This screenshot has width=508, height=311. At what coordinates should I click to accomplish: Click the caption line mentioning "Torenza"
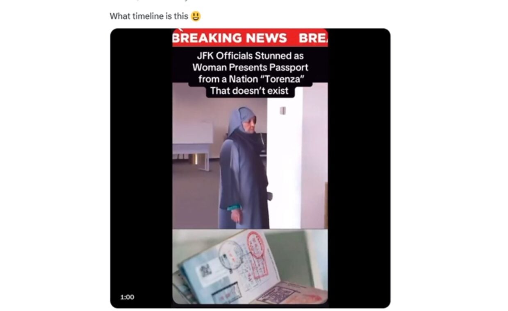250,79
